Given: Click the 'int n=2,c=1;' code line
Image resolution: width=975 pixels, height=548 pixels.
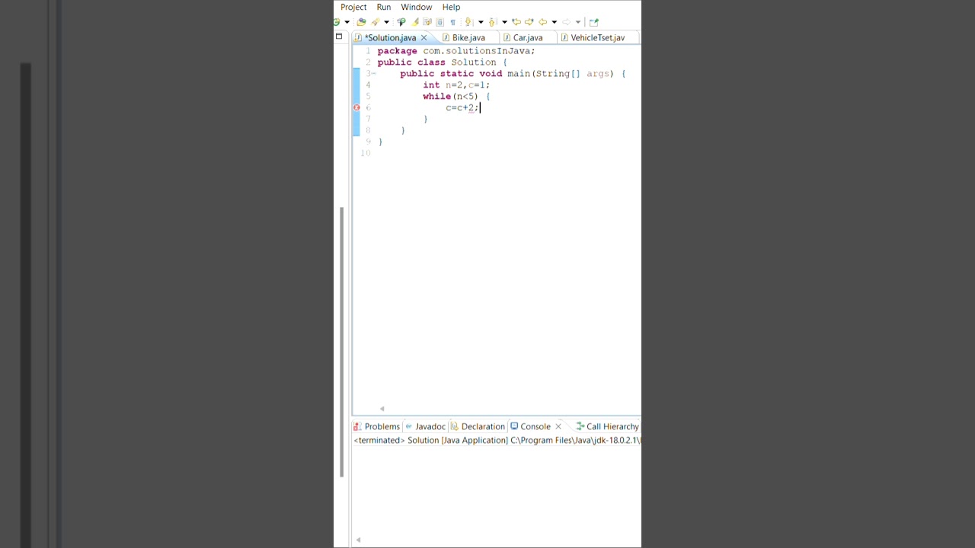Looking at the screenshot, I should click(456, 85).
